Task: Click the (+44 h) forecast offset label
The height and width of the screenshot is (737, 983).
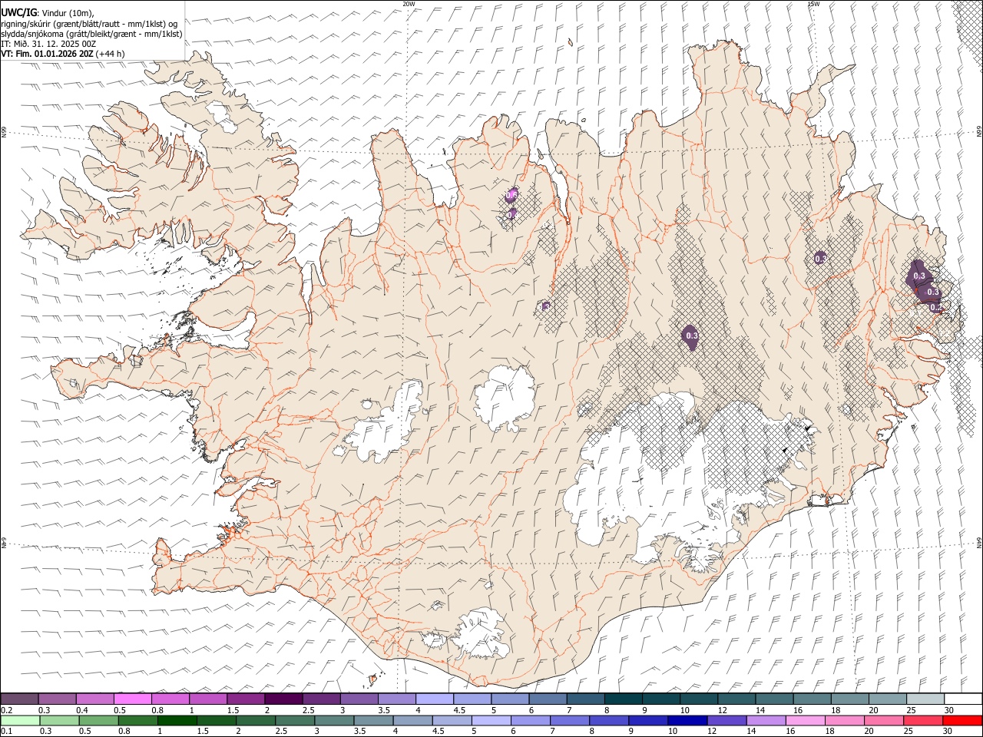Action: (111, 54)
